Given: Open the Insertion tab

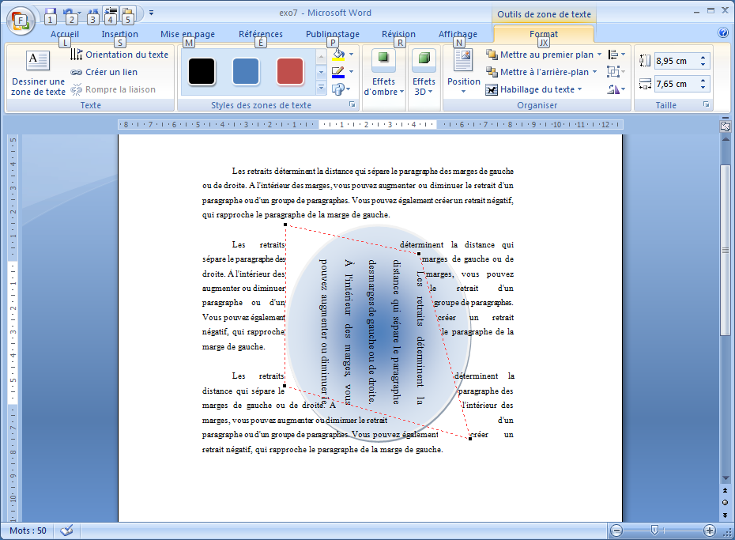Looking at the screenshot, I should pyautogui.click(x=120, y=34).
